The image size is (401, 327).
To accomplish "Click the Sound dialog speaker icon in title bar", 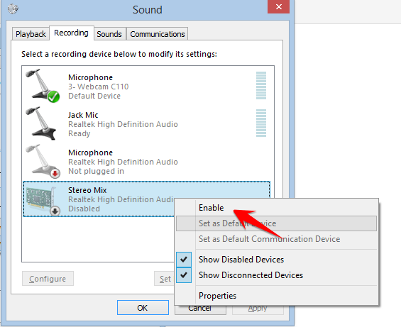I will (13, 9).
